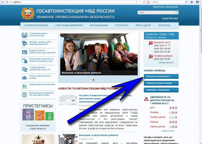The width and height of the screenshot is (202, 144).
Task: Select the fifth carousel slide dot
Action: click(103, 80)
